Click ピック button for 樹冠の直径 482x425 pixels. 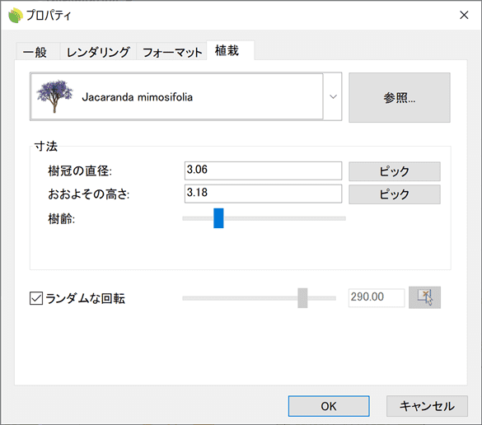click(x=395, y=171)
